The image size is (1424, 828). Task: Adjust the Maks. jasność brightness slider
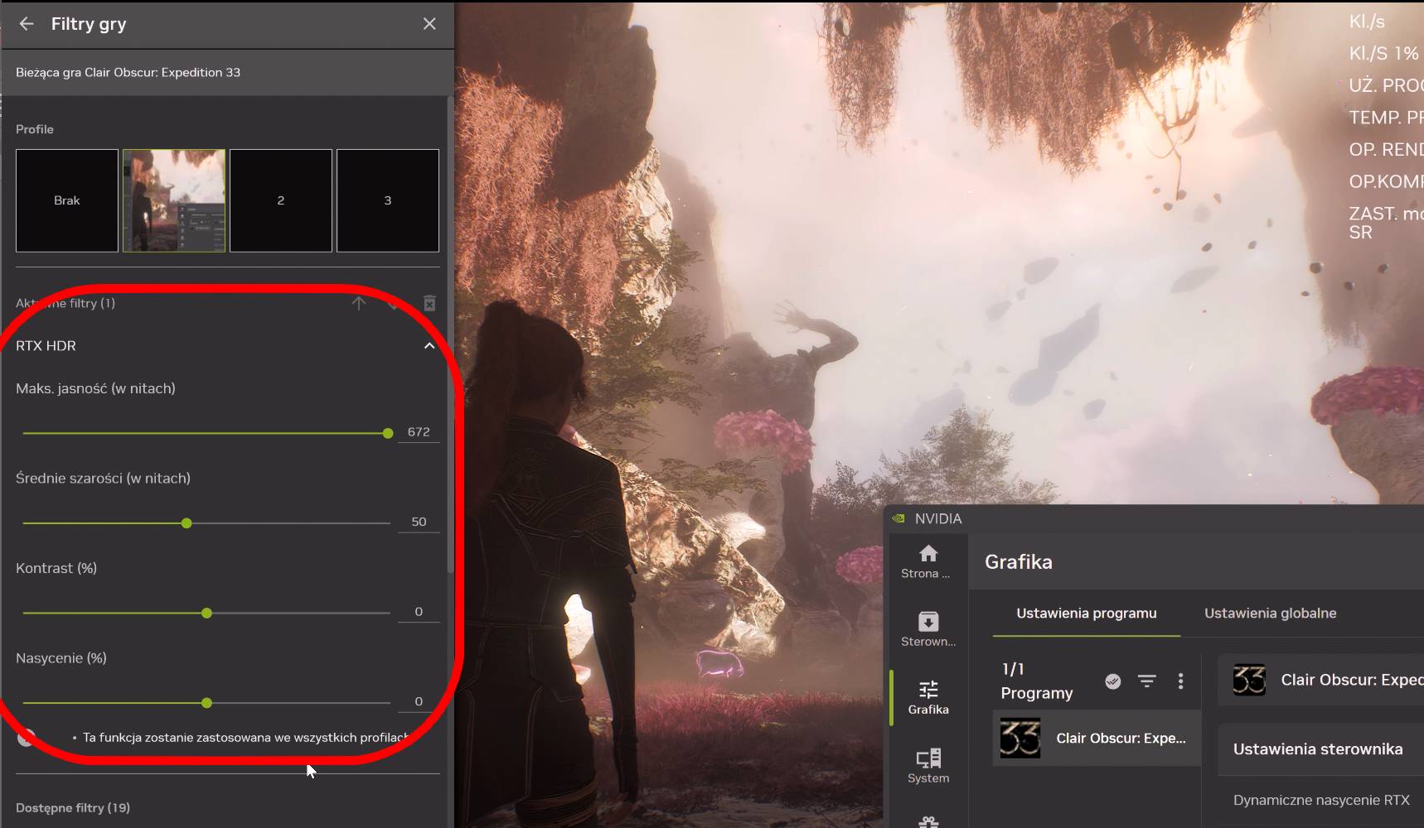387,432
